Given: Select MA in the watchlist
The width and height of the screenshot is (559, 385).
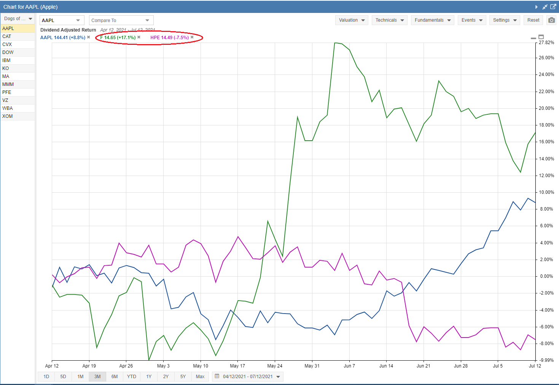Looking at the screenshot, I should pos(18,76).
